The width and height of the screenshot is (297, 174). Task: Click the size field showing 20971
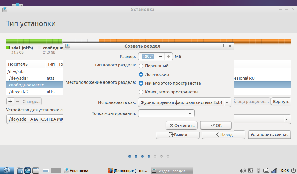click(148, 57)
